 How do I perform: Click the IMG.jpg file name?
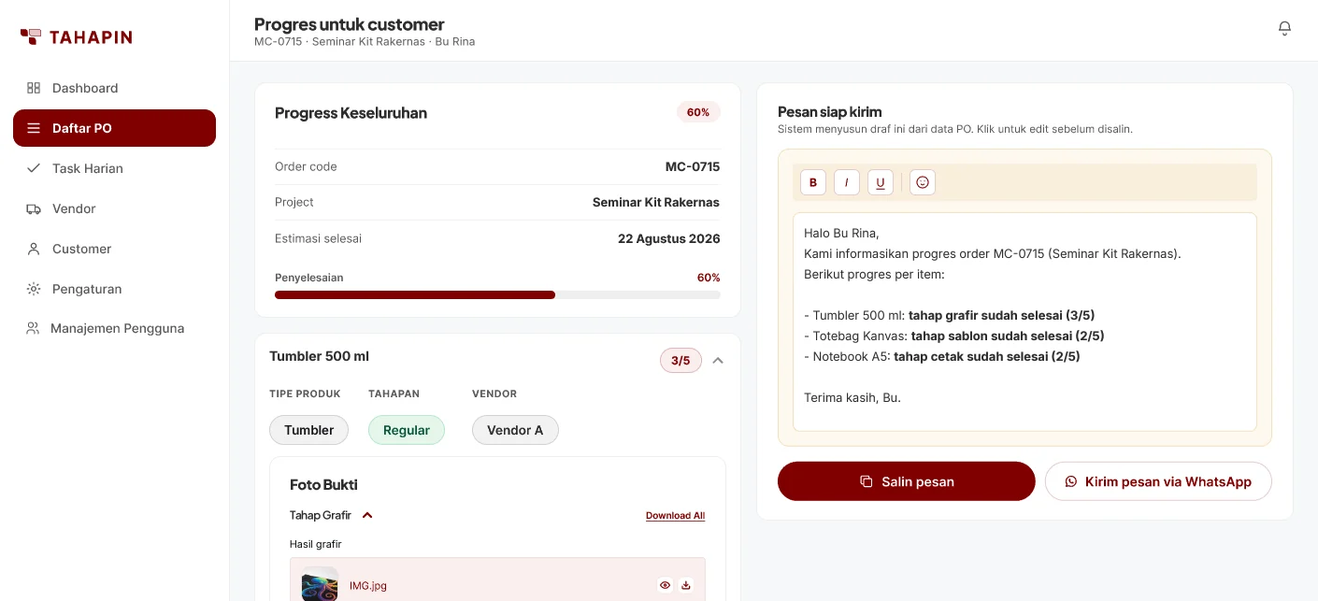tap(368, 586)
